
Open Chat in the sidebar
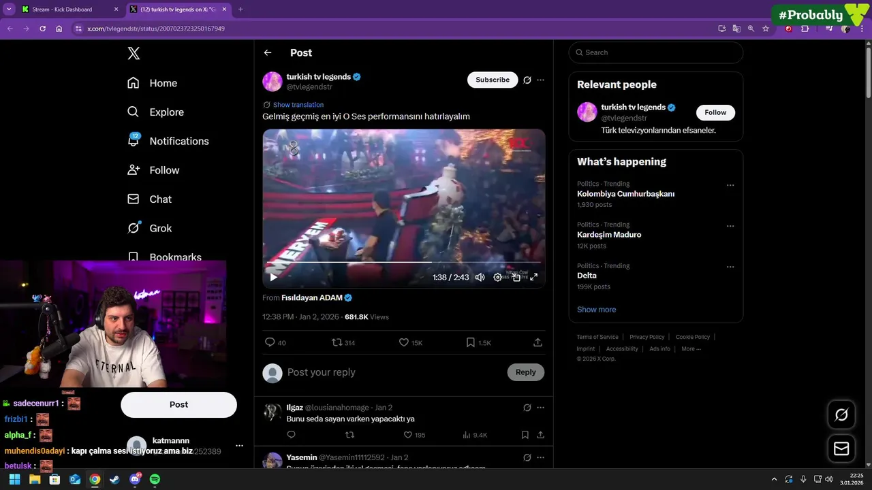[x=149, y=199]
